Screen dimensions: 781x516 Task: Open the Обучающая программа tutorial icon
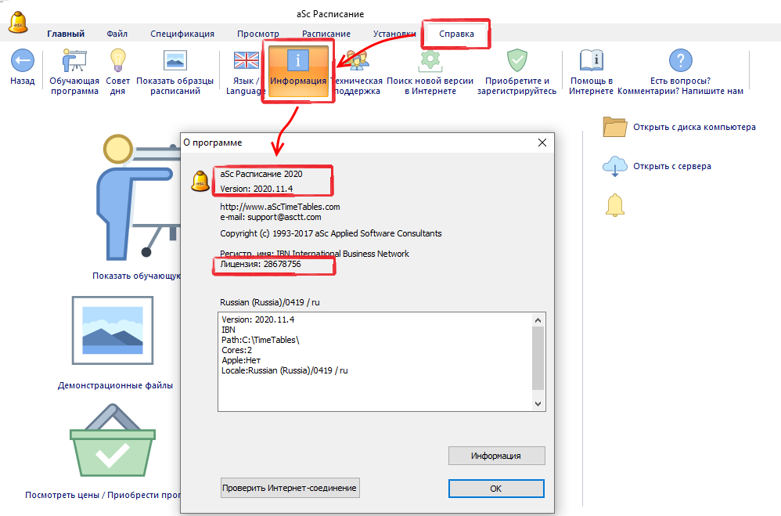click(74, 60)
